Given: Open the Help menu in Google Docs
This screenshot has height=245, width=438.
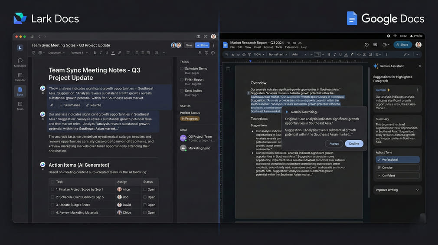Looking at the screenshot, I should tap(304, 47).
